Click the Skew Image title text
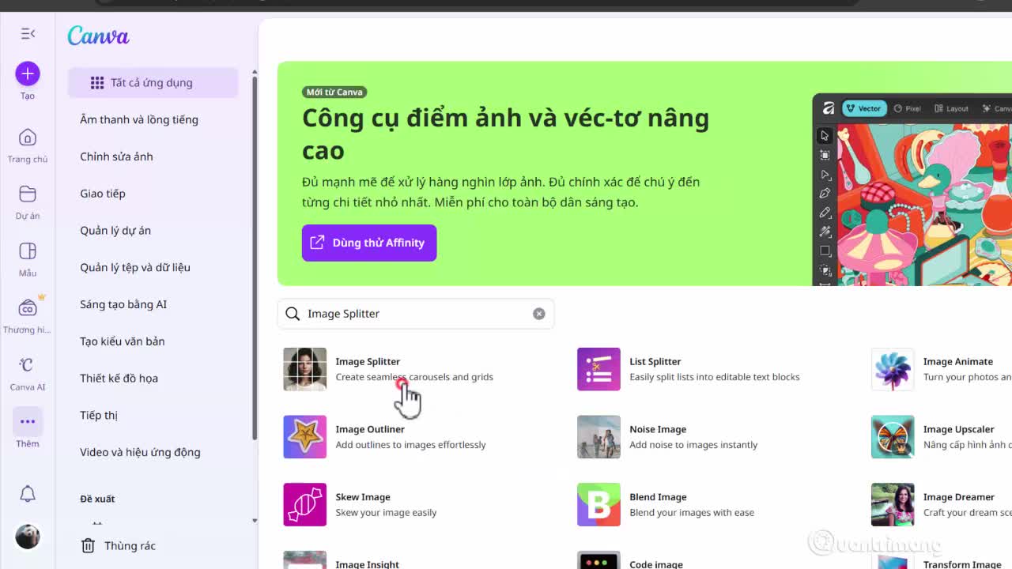 [x=363, y=497]
